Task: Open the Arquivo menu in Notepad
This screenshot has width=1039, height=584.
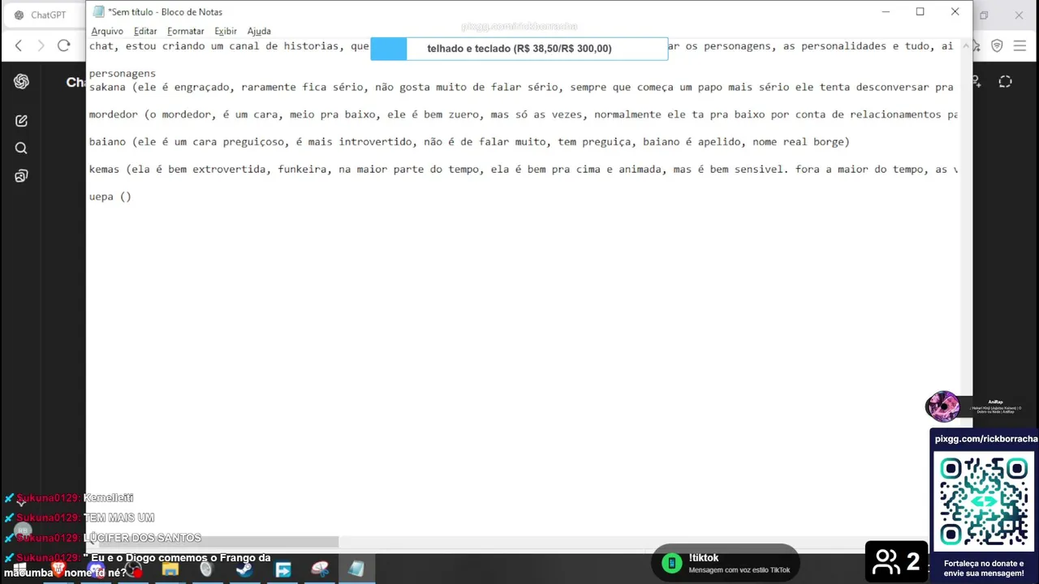Action: point(107,31)
